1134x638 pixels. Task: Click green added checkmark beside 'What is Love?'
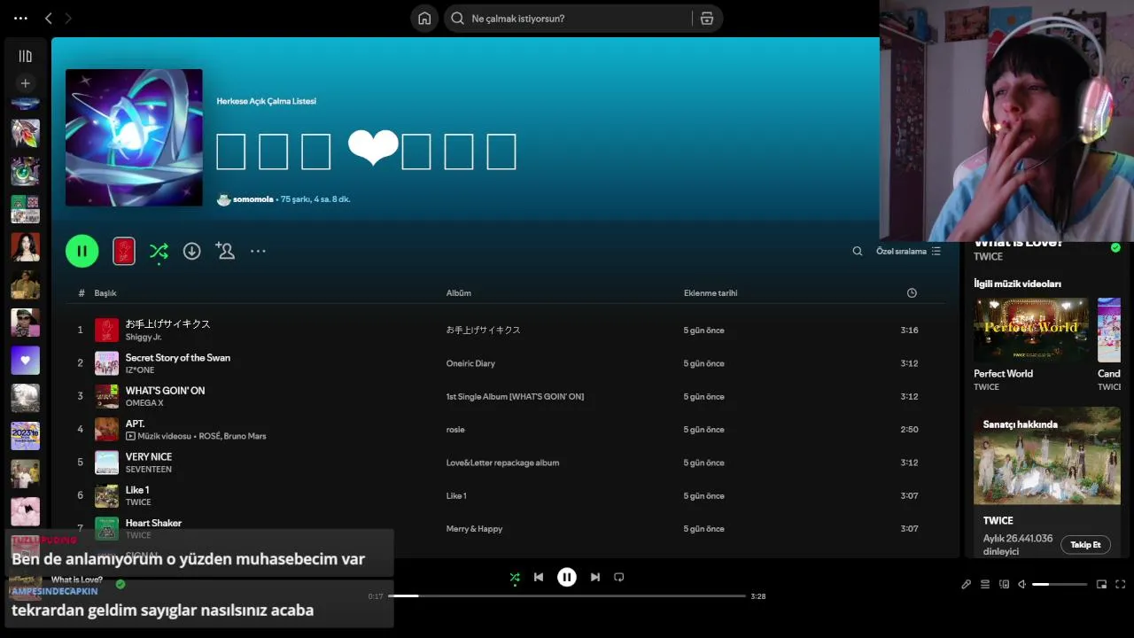1115,247
